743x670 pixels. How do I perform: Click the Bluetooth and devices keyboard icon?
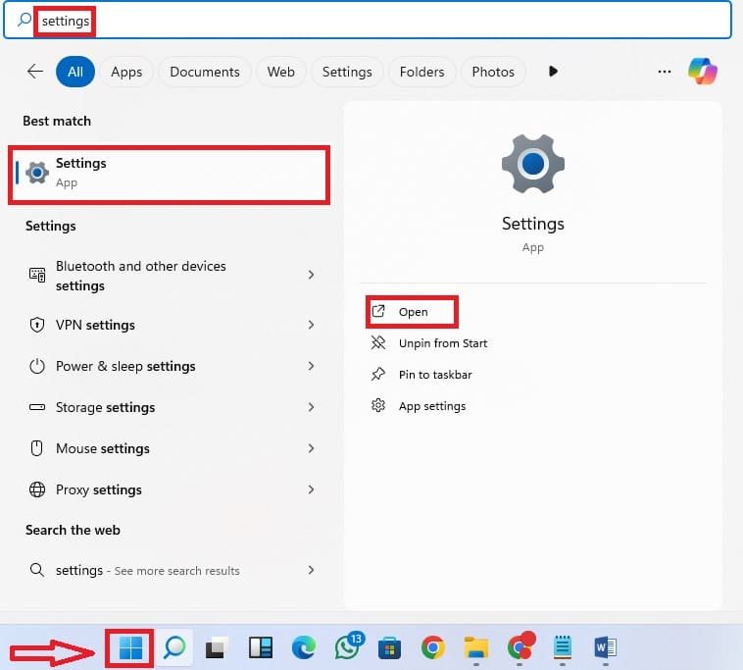click(37, 275)
